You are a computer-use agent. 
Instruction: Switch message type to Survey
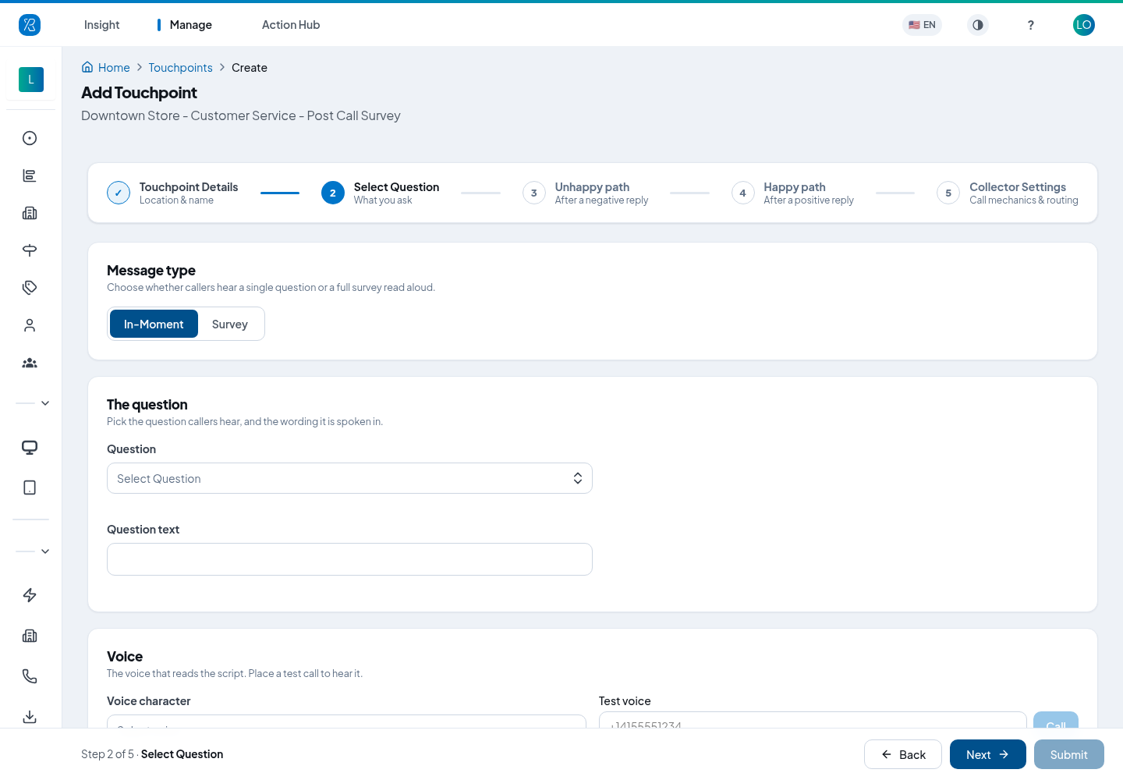click(x=230, y=324)
